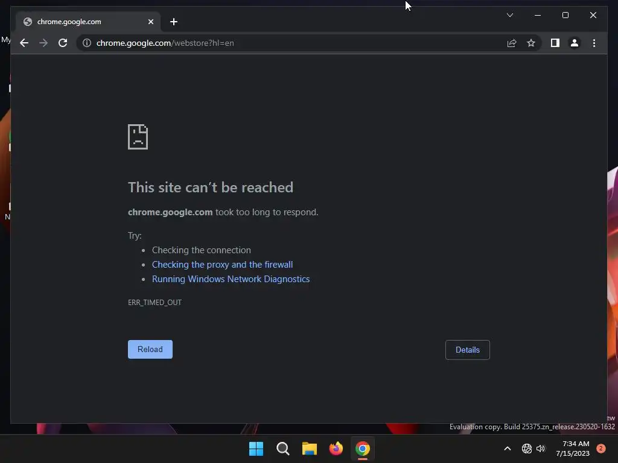618x463 pixels.
Task: Open Running Windows Network Diagnostics link
Action: tap(231, 279)
